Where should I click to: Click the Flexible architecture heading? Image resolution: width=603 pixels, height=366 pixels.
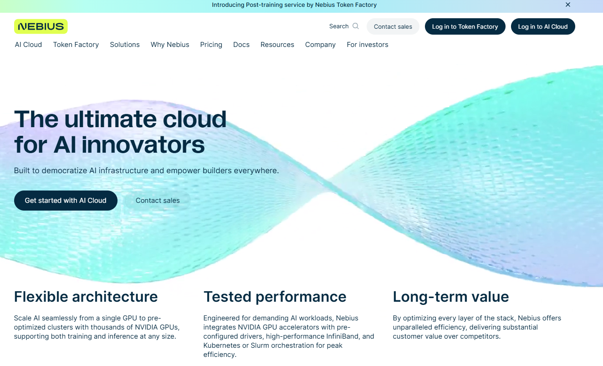coord(86,297)
